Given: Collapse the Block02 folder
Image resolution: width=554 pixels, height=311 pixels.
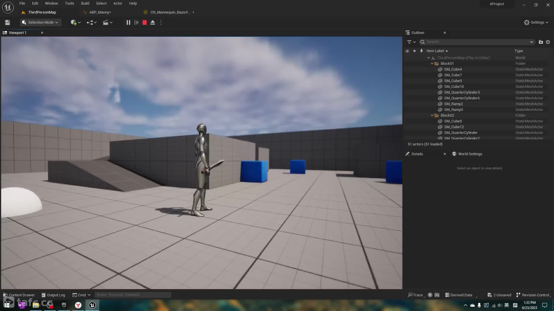Looking at the screenshot, I should [432, 115].
